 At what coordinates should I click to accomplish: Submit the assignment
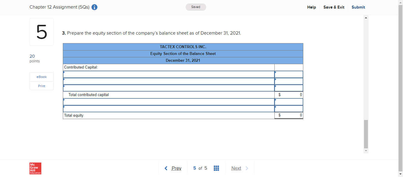point(358,7)
